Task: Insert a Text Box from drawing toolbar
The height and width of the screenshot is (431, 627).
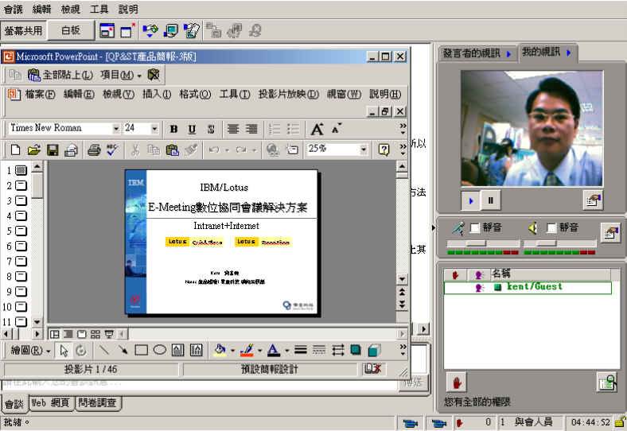Action: tap(177, 351)
